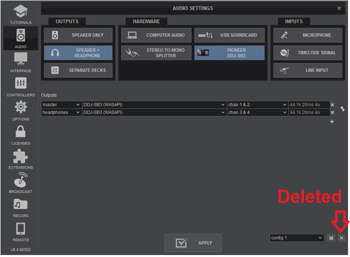Click the swap arrows icon beside outputs
Screen dimensions: 350x257
tap(342, 109)
